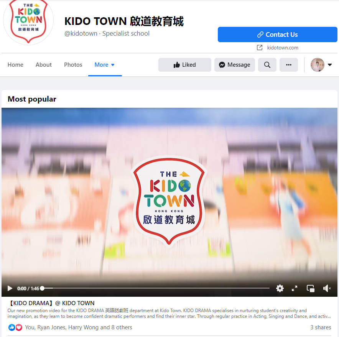The image size is (339, 337).
Task: Open KIDO TOWN profile logo picture
Action: [x=28, y=21]
